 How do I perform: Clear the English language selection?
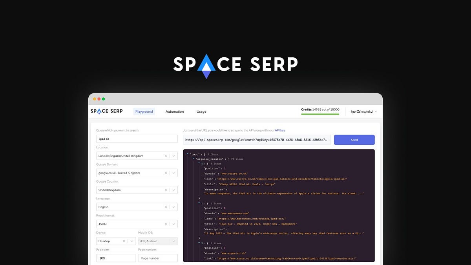[x=165, y=207]
